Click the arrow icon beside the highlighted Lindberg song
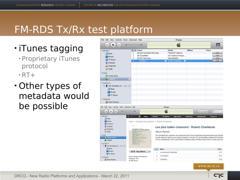Screen dimensions: 240x180 coord(166,61)
